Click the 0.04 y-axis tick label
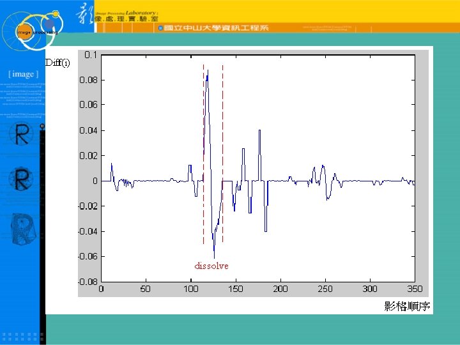Image resolution: width=460 pixels, height=345 pixels. click(88, 130)
